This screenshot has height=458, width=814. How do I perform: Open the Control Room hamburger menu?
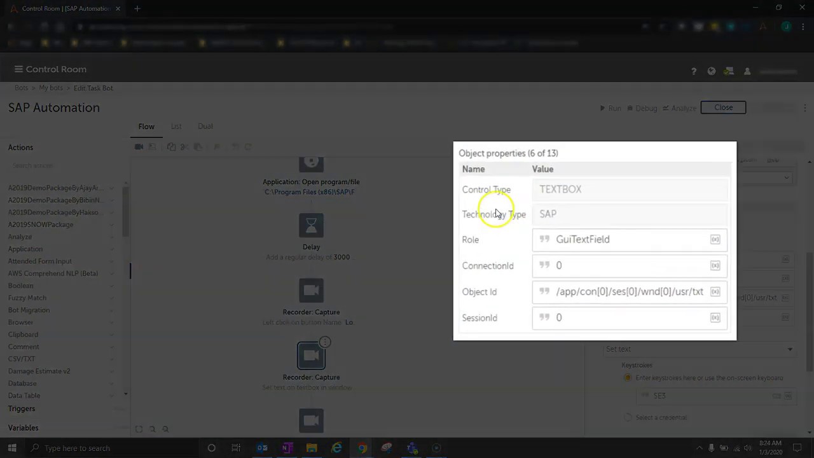[18, 69]
